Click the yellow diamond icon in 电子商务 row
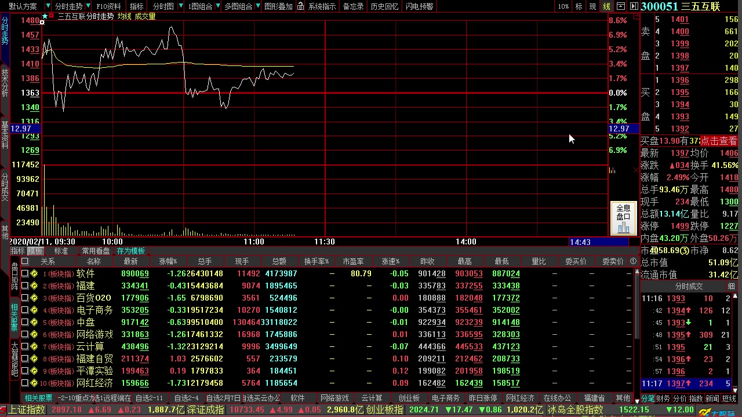Image resolution: width=742 pixels, height=417 pixels. point(34,310)
